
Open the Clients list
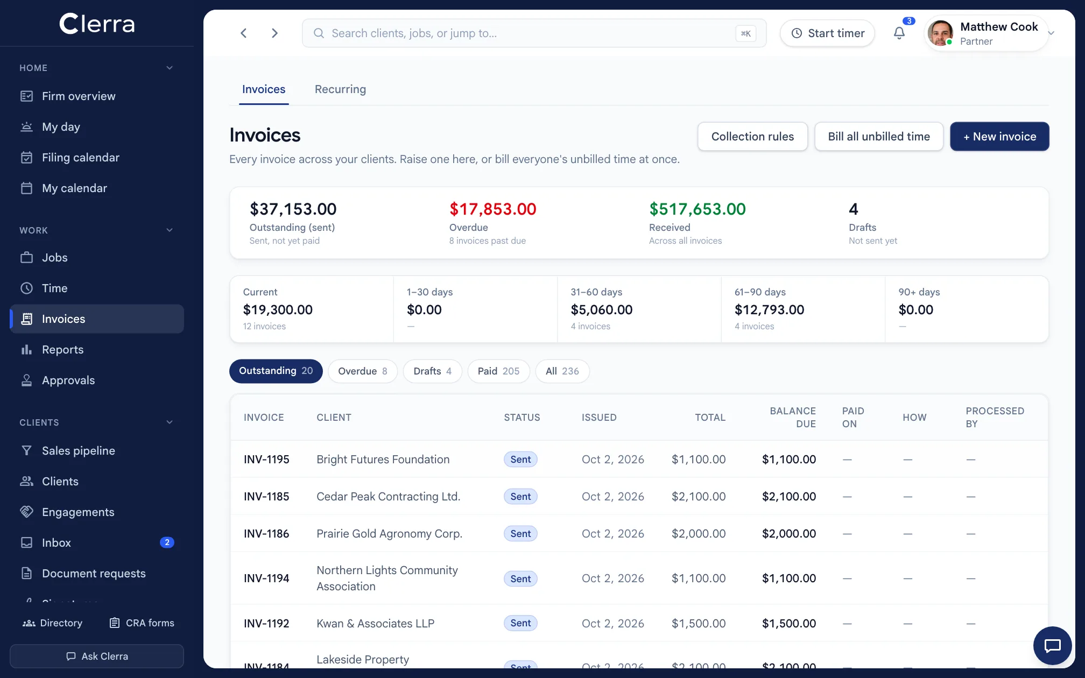tap(97, 482)
